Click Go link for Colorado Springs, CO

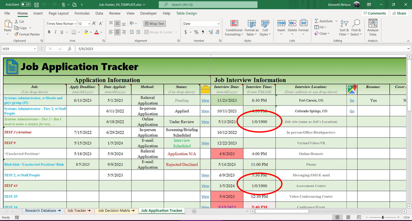pos(352,111)
